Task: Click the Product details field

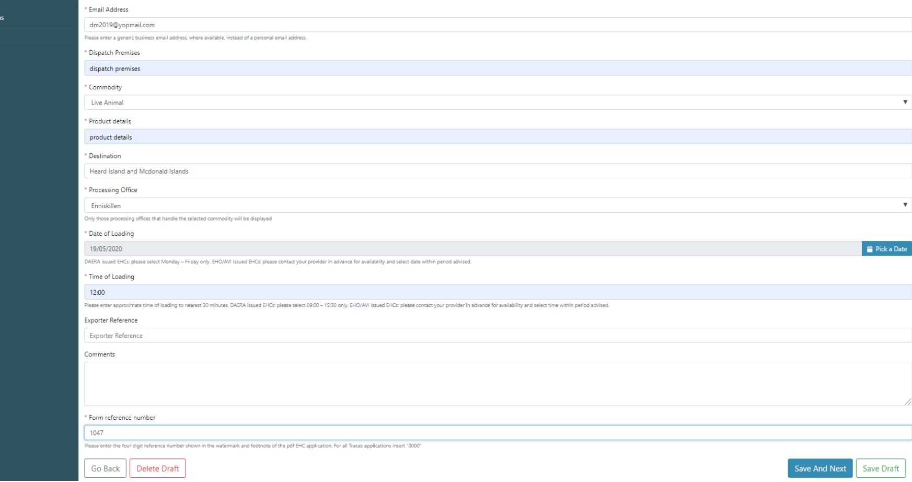Action: point(498,137)
